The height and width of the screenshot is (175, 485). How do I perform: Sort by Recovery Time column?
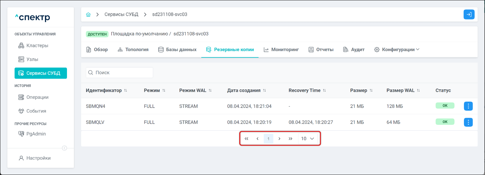(304, 91)
